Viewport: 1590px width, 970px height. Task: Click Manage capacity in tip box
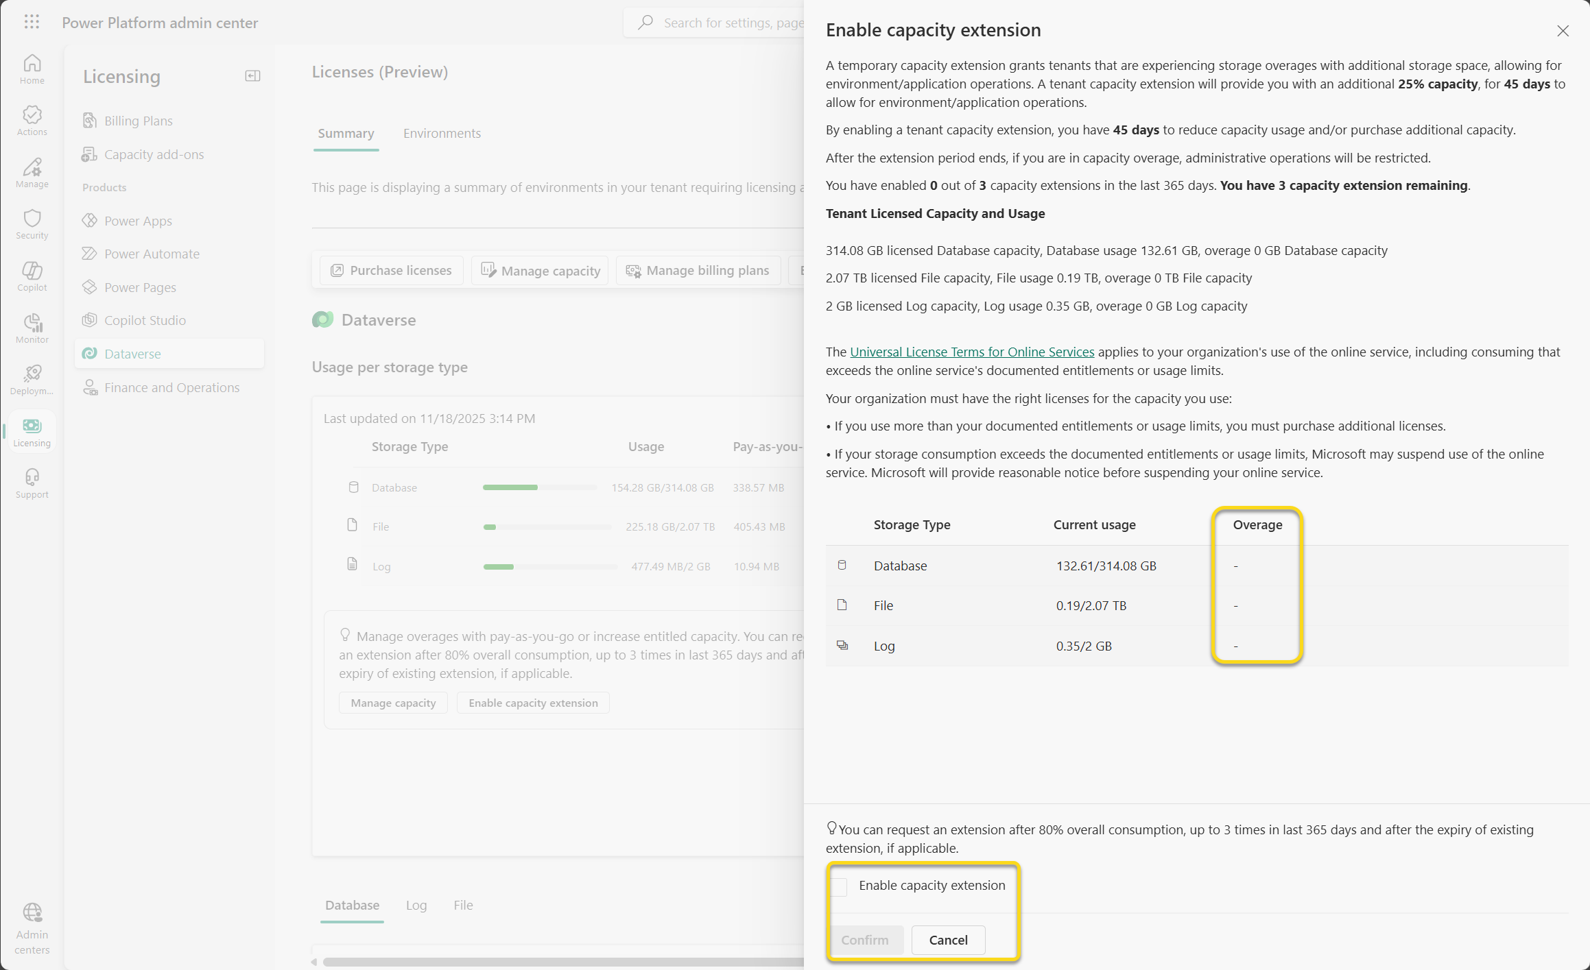click(393, 703)
